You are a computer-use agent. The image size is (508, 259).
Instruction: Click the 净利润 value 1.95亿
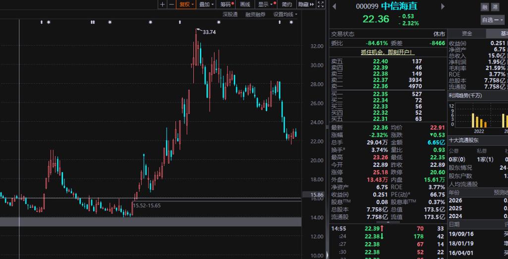[497, 62]
